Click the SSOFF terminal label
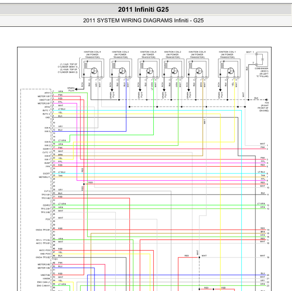Screen dimensions: 292x291 point(46,174)
